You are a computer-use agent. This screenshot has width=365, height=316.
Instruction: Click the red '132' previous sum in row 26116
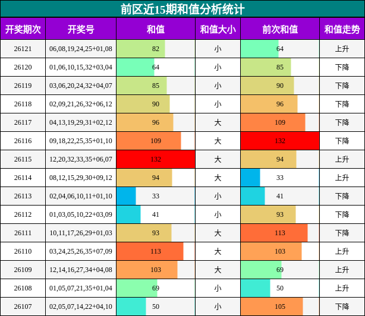280,141
